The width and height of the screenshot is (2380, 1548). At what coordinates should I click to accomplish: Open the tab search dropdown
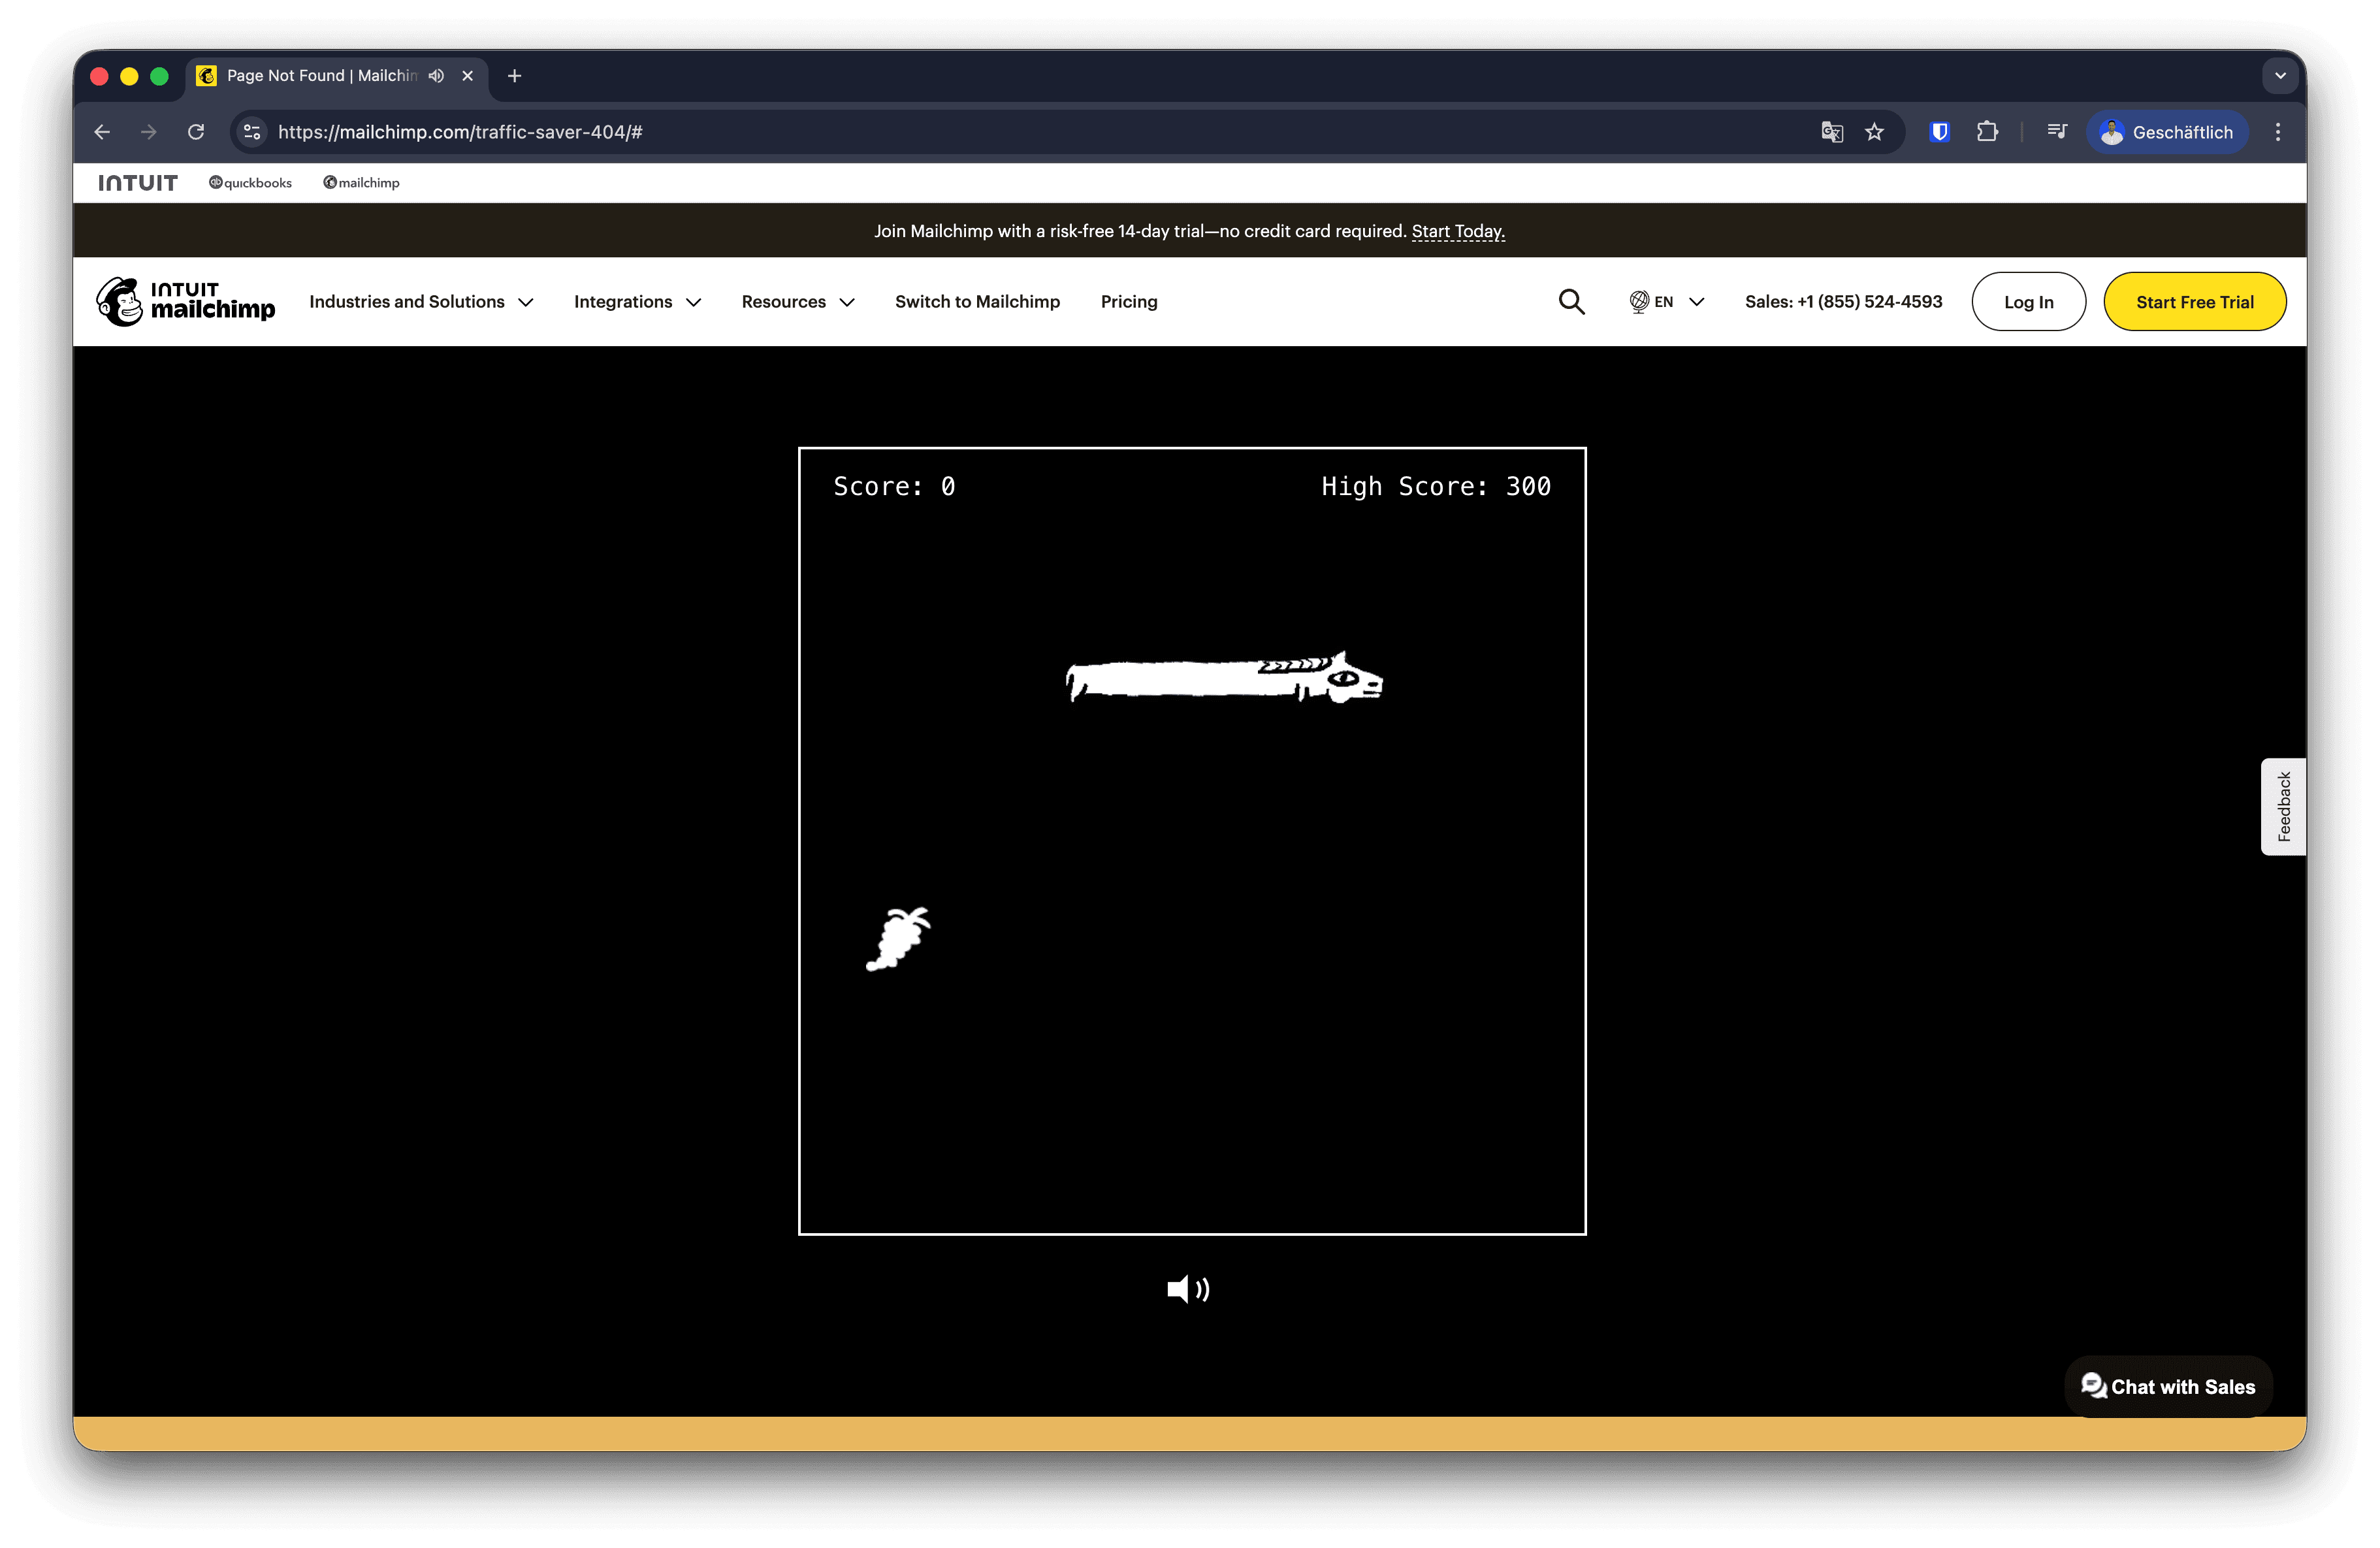(x=2280, y=76)
